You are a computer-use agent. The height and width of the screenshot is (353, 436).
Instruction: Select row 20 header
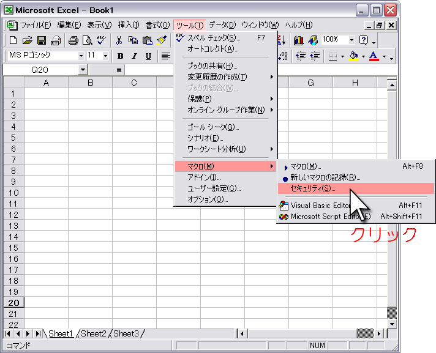point(13,302)
